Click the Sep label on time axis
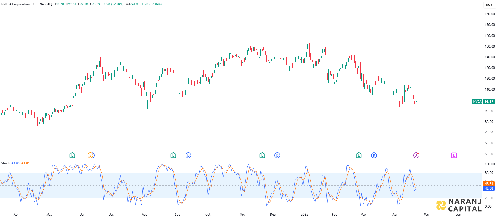Viewport: 497px width, 217px height. coord(178,215)
